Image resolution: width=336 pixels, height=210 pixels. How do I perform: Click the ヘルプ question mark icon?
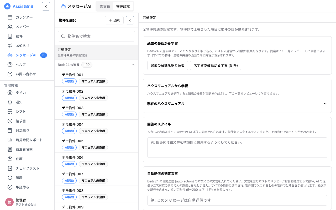point(10,65)
